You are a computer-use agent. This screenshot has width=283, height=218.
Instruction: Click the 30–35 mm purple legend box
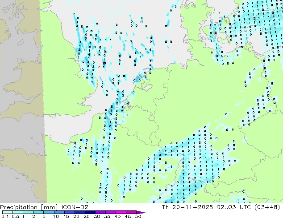[x=100, y=212]
